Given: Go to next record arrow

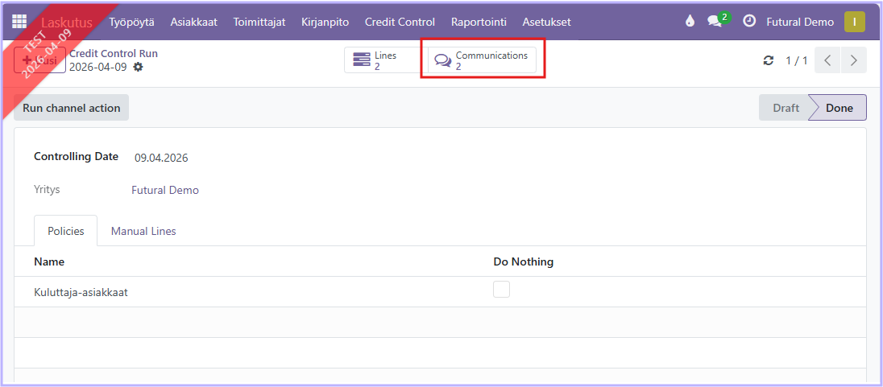Looking at the screenshot, I should 853,60.
